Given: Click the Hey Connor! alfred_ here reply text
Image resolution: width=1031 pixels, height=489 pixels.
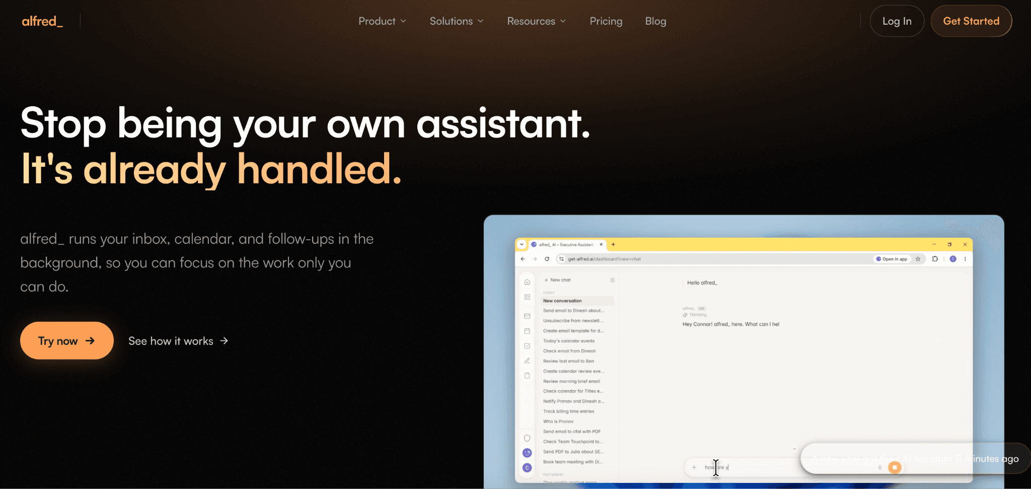Looking at the screenshot, I should pyautogui.click(x=731, y=324).
